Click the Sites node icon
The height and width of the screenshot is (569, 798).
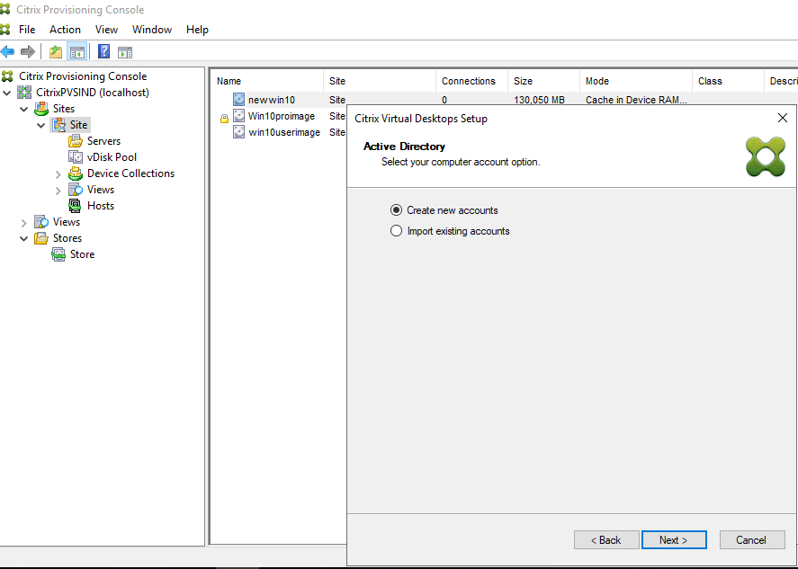[41, 109]
